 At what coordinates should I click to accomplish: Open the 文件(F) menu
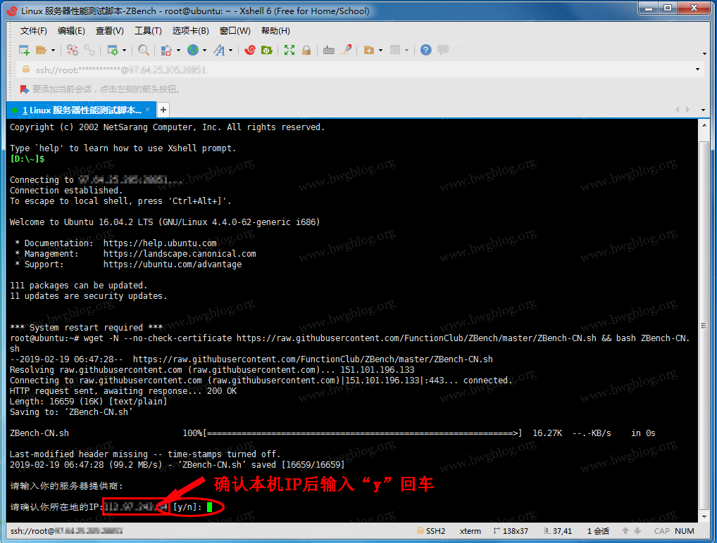33,31
